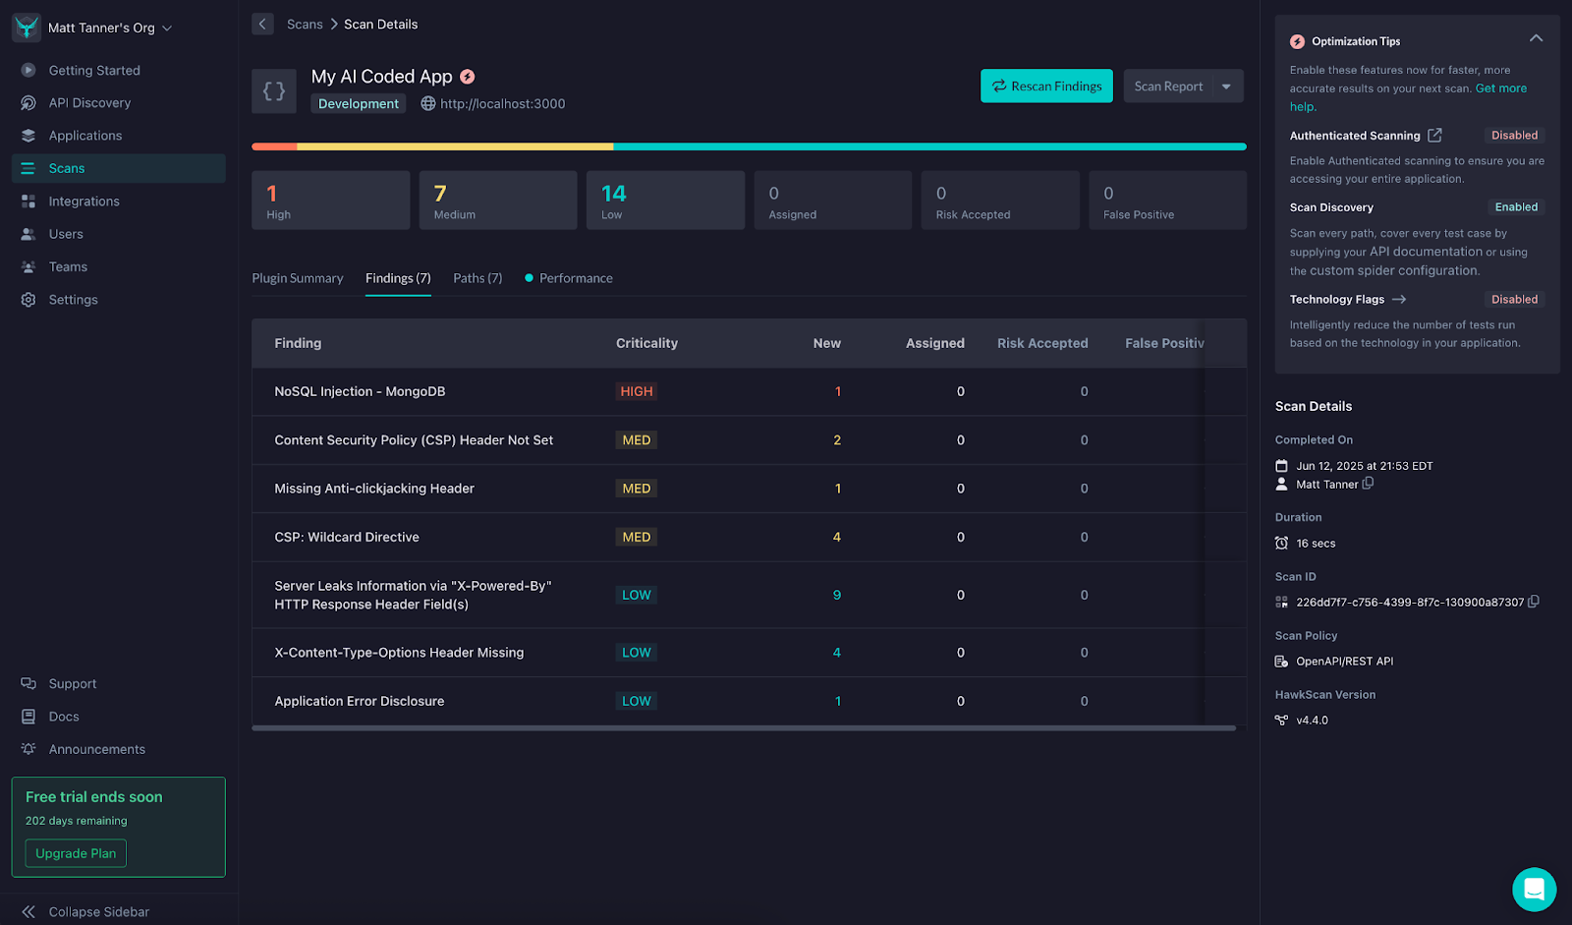
Task: Click the StackHawk logo icon
Action: [x=27, y=28]
